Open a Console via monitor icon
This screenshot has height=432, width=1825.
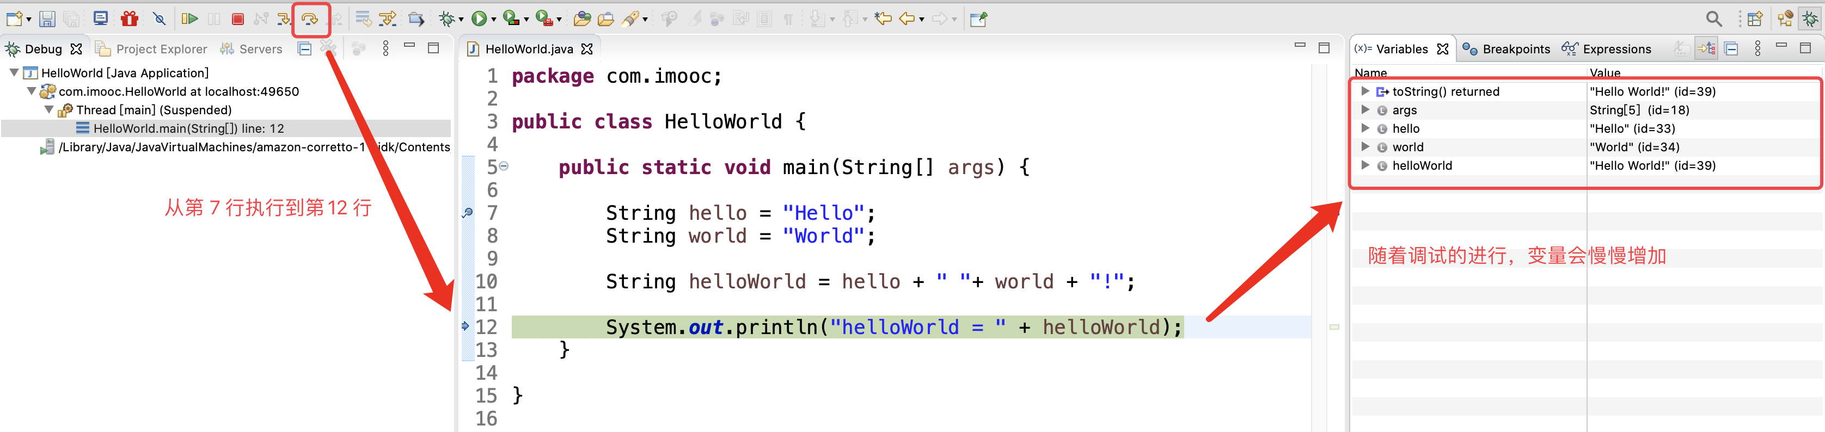[101, 18]
